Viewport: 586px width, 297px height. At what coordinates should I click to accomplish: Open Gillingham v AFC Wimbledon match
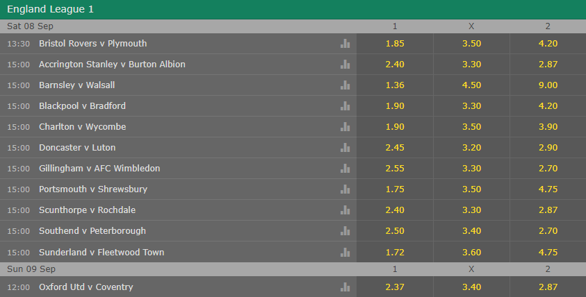[x=99, y=169]
